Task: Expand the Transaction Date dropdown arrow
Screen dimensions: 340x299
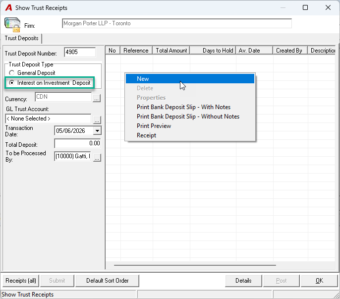Action: pyautogui.click(x=97, y=131)
